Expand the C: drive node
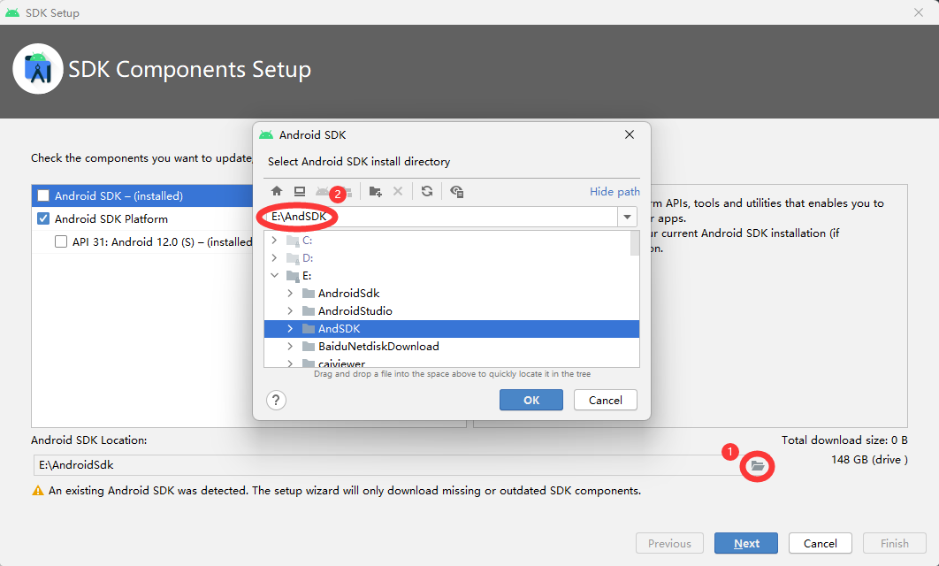The height and width of the screenshot is (566, 939). 274,240
